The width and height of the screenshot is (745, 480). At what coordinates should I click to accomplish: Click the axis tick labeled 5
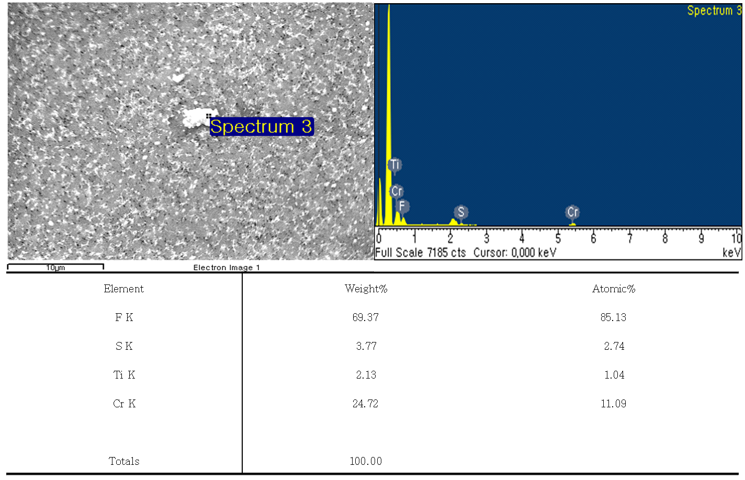[558, 238]
